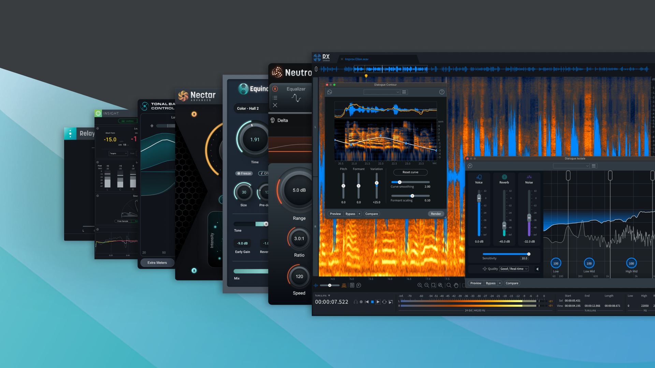The height and width of the screenshot is (368, 655).
Task: Click the loop playback icon
Action: coord(384,302)
